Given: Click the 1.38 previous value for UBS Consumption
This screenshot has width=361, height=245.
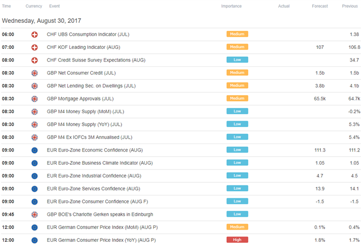Looking at the screenshot, I should pos(354,35).
